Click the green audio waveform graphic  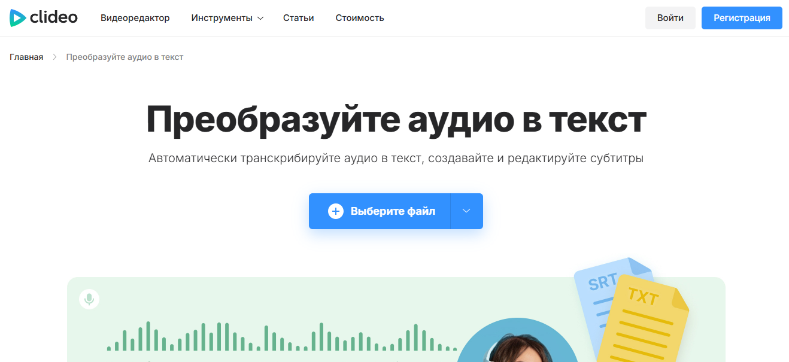coord(281,338)
